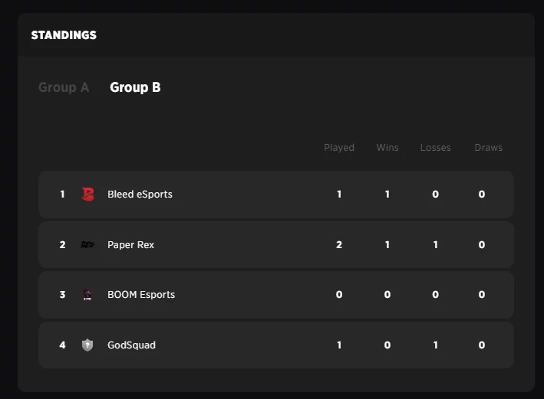The image size is (544, 399).
Task: Click the Standings panel heading
Action: [64, 35]
